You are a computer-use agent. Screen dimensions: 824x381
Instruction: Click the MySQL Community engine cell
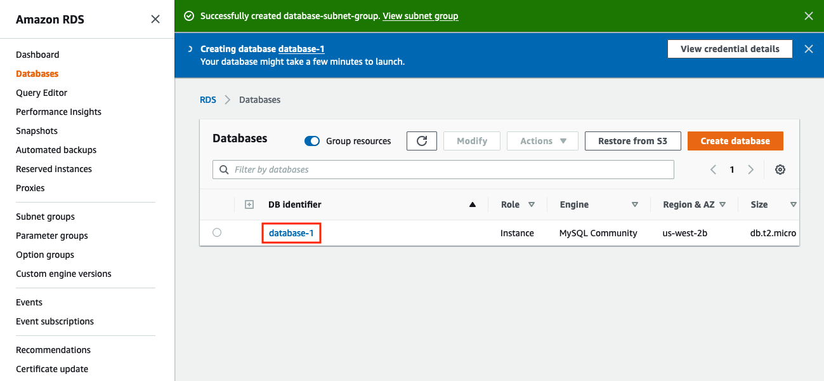[598, 233]
